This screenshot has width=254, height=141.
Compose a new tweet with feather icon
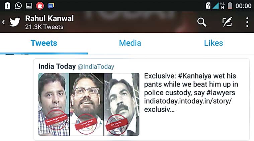point(227,22)
